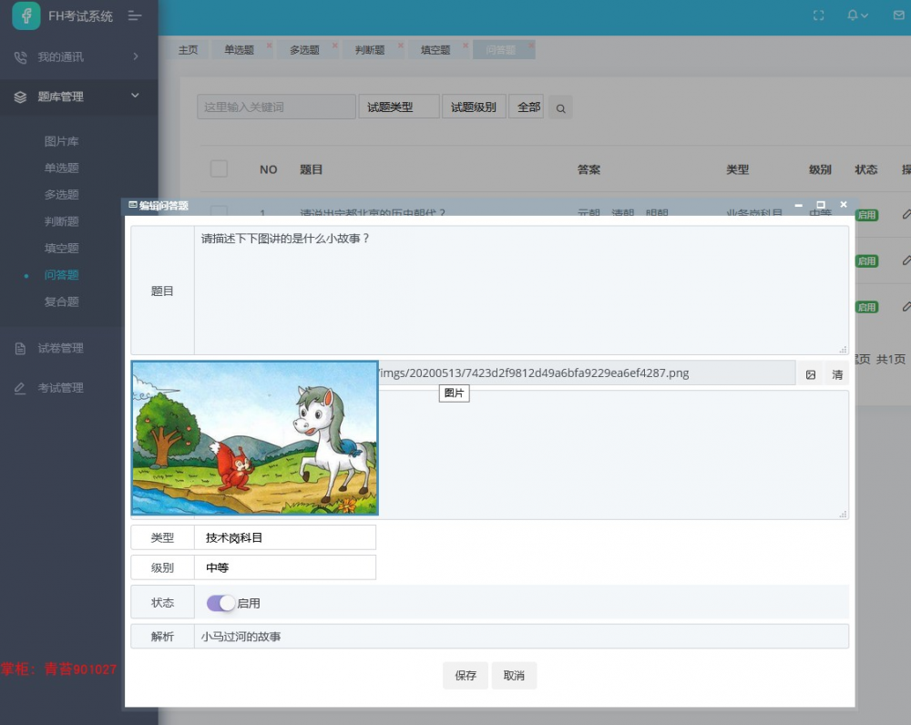Clear the image using 清 icon

click(836, 373)
